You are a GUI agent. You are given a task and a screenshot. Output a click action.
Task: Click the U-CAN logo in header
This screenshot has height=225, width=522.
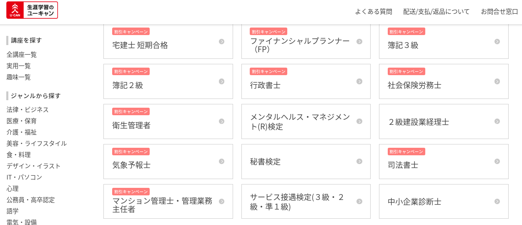point(32,10)
